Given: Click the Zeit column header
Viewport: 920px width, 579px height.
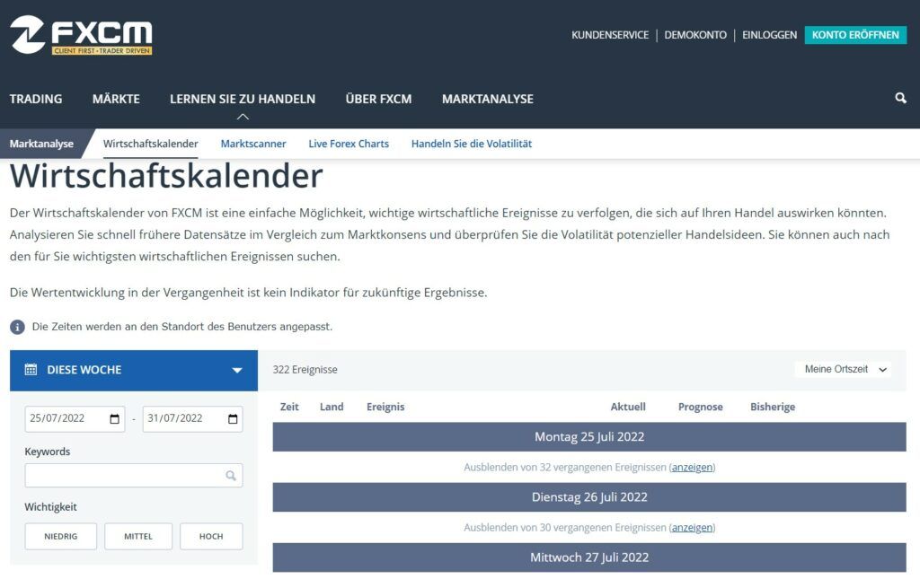Looking at the screenshot, I should coord(289,407).
